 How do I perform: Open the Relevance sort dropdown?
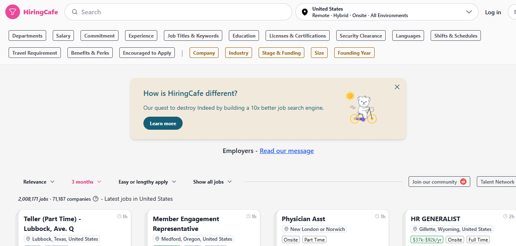[39, 182]
